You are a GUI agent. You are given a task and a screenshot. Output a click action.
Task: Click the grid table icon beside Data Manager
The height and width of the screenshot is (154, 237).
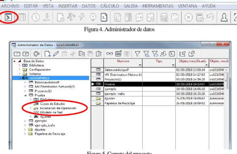click(22, 17)
